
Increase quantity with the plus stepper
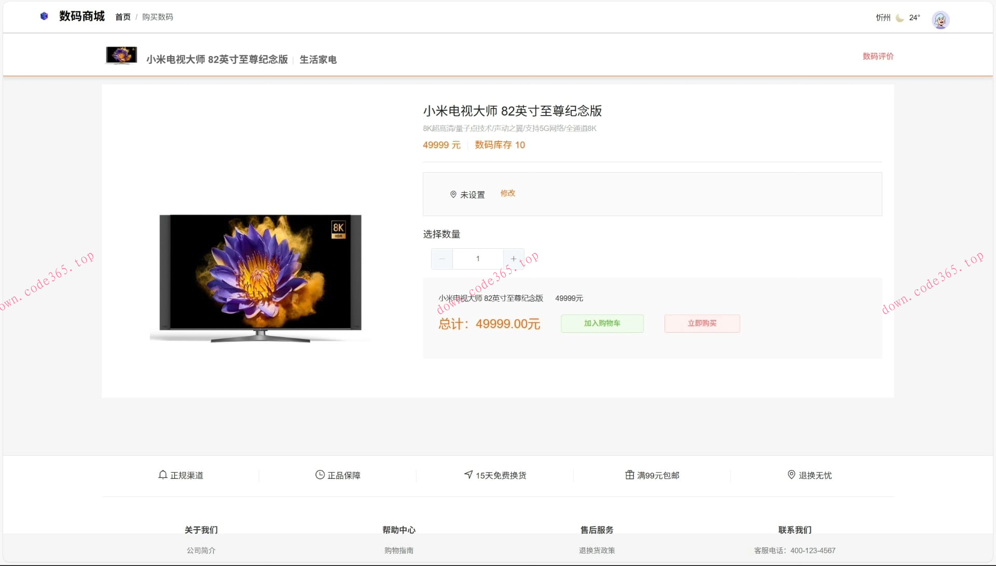pos(514,259)
